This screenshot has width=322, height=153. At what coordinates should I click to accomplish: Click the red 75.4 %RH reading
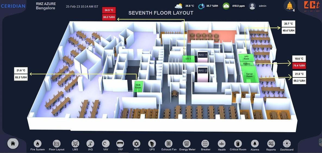[299, 66]
